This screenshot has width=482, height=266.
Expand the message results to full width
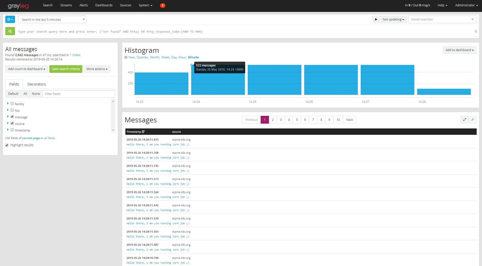point(465,120)
